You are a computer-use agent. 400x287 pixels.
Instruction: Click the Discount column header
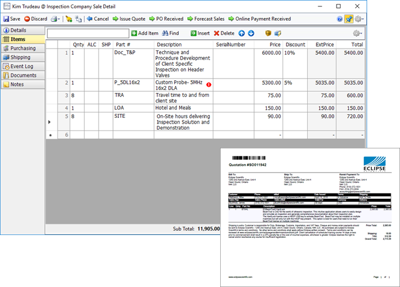[x=295, y=44]
